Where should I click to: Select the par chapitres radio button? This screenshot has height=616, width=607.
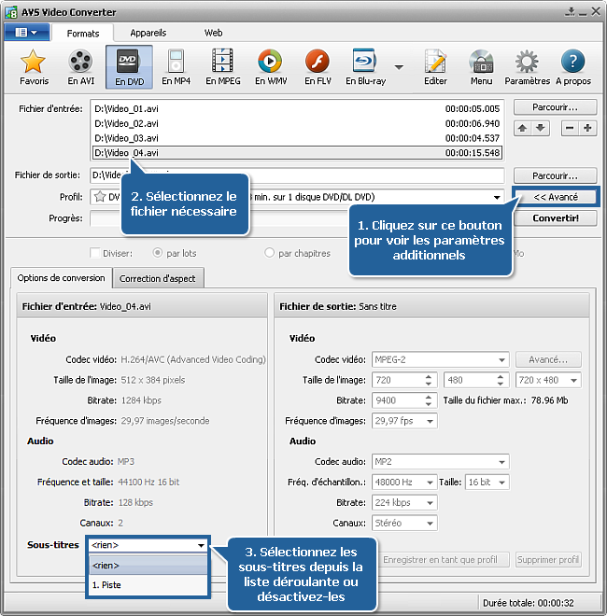(x=269, y=253)
